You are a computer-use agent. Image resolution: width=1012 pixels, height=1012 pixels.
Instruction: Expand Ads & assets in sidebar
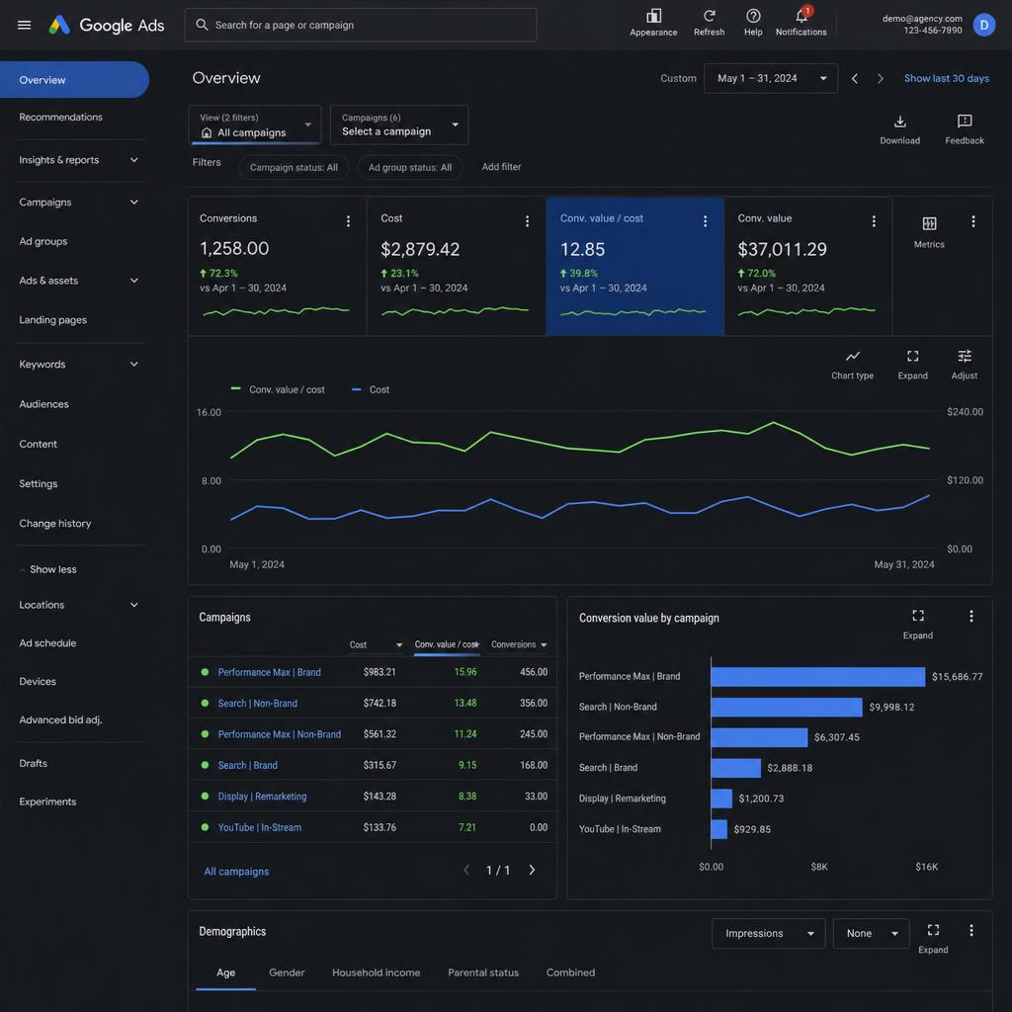point(133,281)
